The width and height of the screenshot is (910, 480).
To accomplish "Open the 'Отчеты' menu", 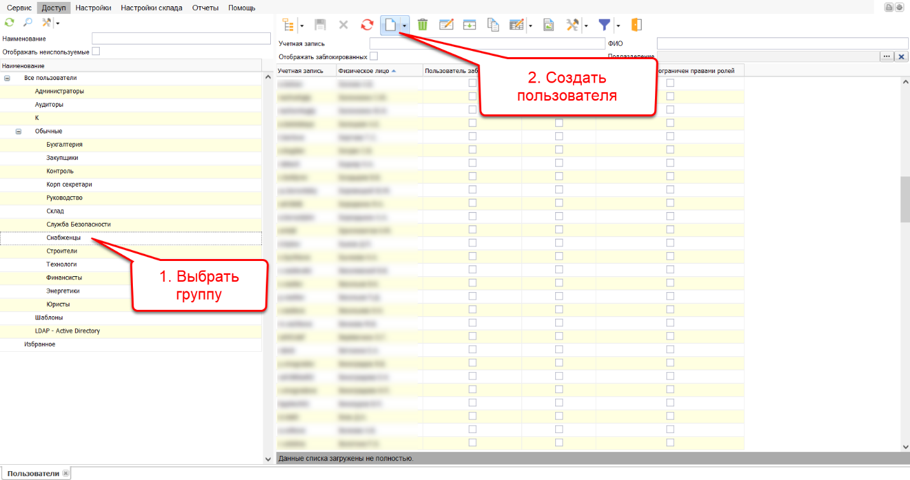I will pyautogui.click(x=205, y=8).
